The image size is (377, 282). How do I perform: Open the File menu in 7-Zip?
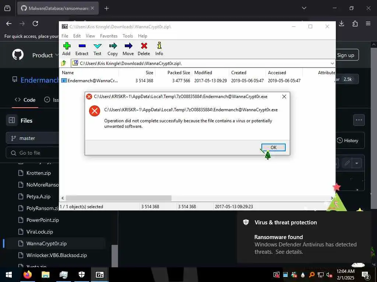65,36
